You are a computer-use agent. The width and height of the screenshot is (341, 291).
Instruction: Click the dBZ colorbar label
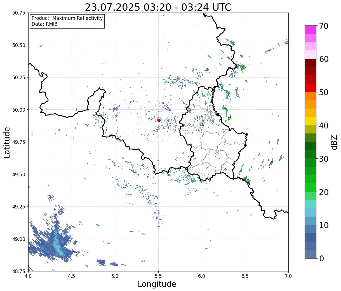(334, 142)
